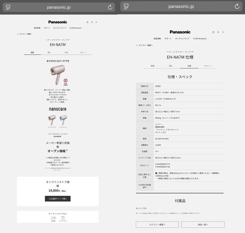Screen dimensions: 245x233
Task: Open the account icon on the left page
Action: tap(92, 22)
